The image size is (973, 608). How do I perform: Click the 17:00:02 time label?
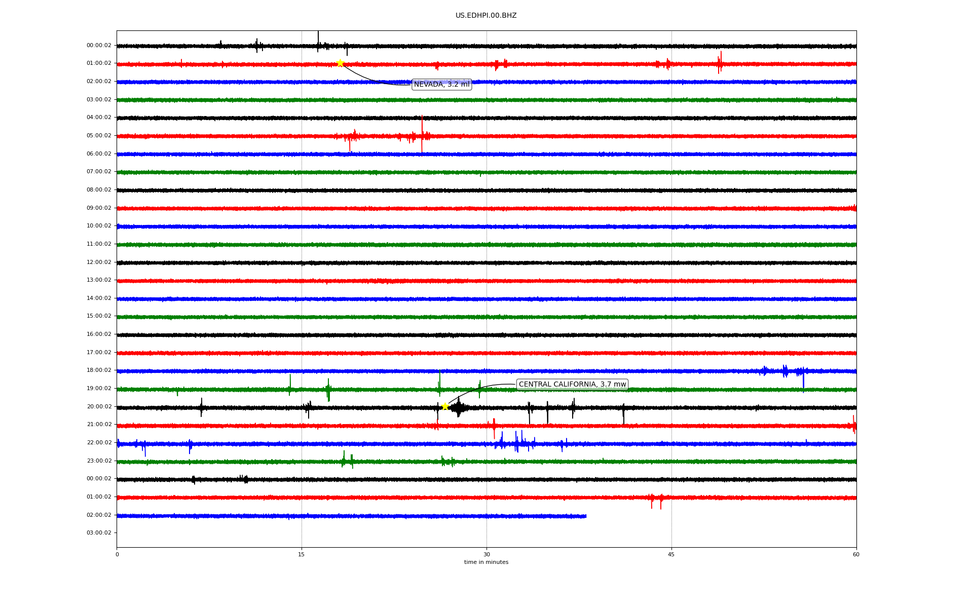tap(99, 353)
